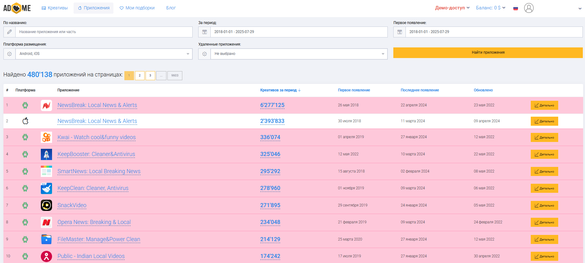This screenshot has height=263, width=585.
Task: Open the Удаленные приложения dropdown
Action: (299, 54)
